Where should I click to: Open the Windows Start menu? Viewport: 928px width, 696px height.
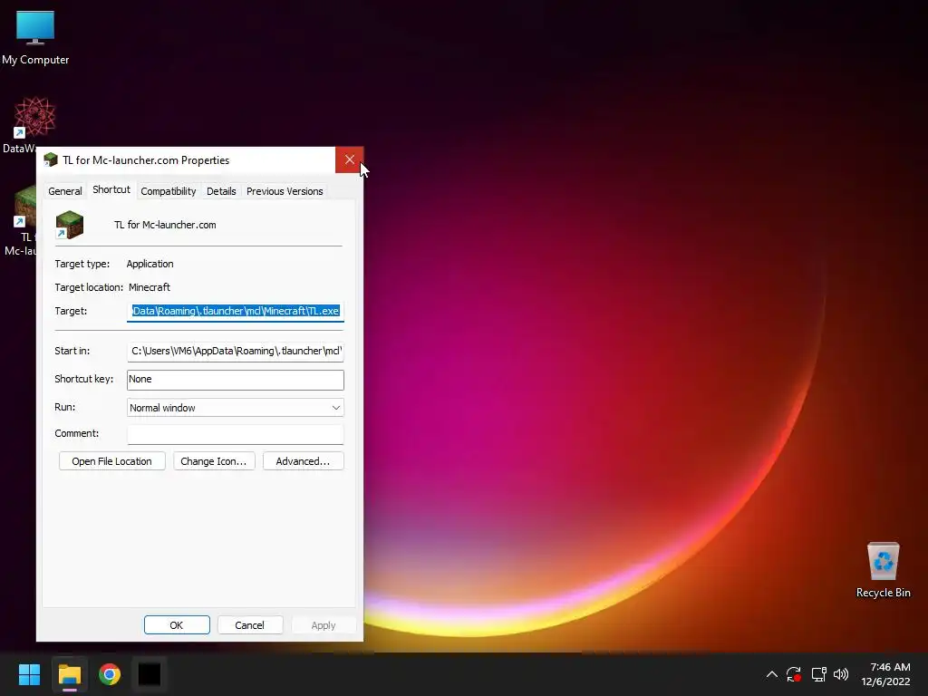tap(29, 674)
